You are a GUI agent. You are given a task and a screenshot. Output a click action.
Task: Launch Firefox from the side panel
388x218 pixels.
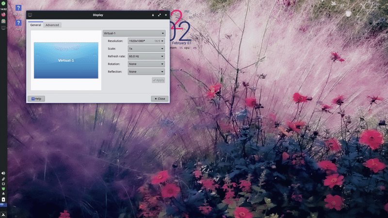[3, 15]
